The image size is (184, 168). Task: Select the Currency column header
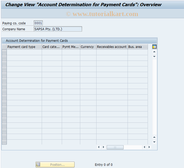click(x=88, y=47)
